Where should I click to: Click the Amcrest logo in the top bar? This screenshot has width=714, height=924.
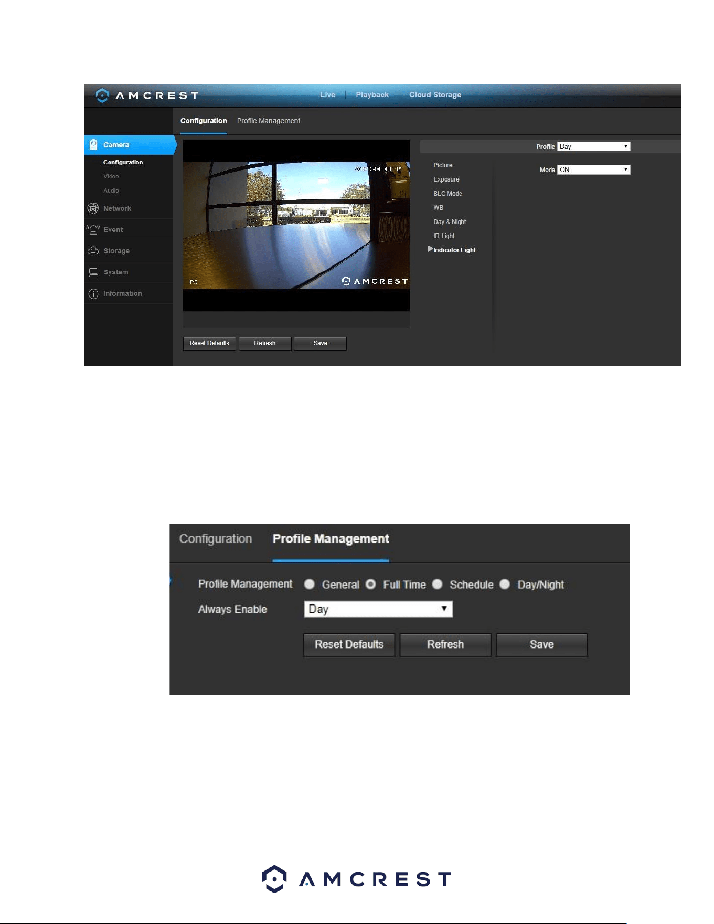[147, 95]
